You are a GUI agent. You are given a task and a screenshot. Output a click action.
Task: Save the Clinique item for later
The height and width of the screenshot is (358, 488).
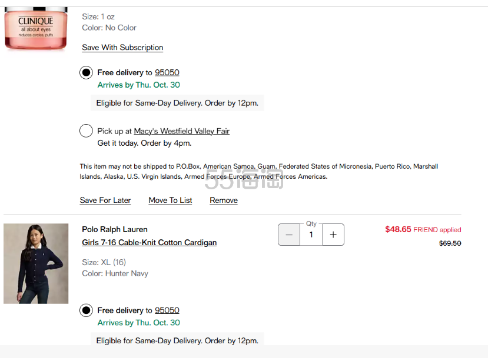point(105,200)
